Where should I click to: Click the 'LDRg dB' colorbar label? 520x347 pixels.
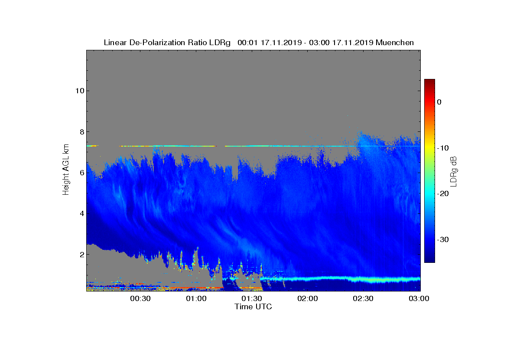(x=453, y=171)
